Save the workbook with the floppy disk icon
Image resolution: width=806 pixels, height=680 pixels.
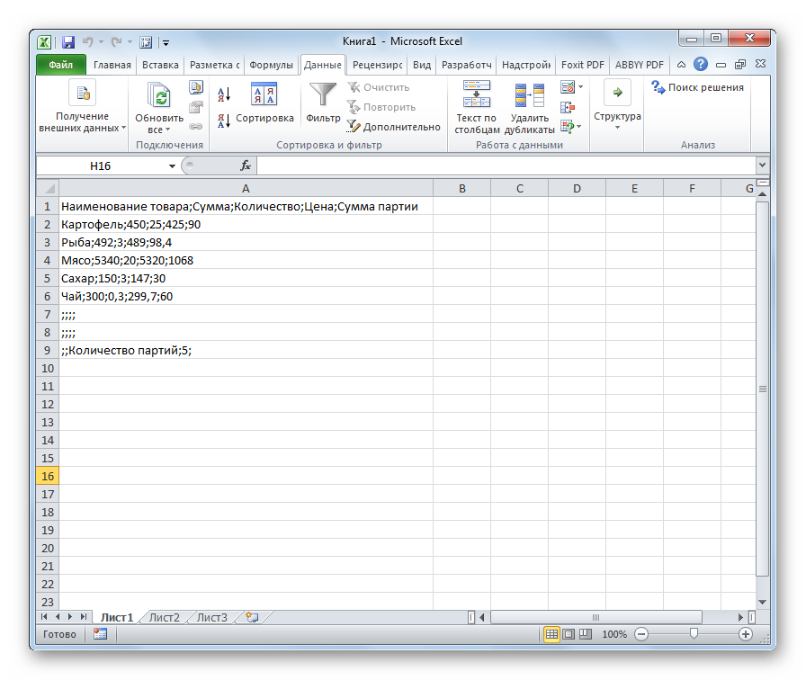click(68, 41)
